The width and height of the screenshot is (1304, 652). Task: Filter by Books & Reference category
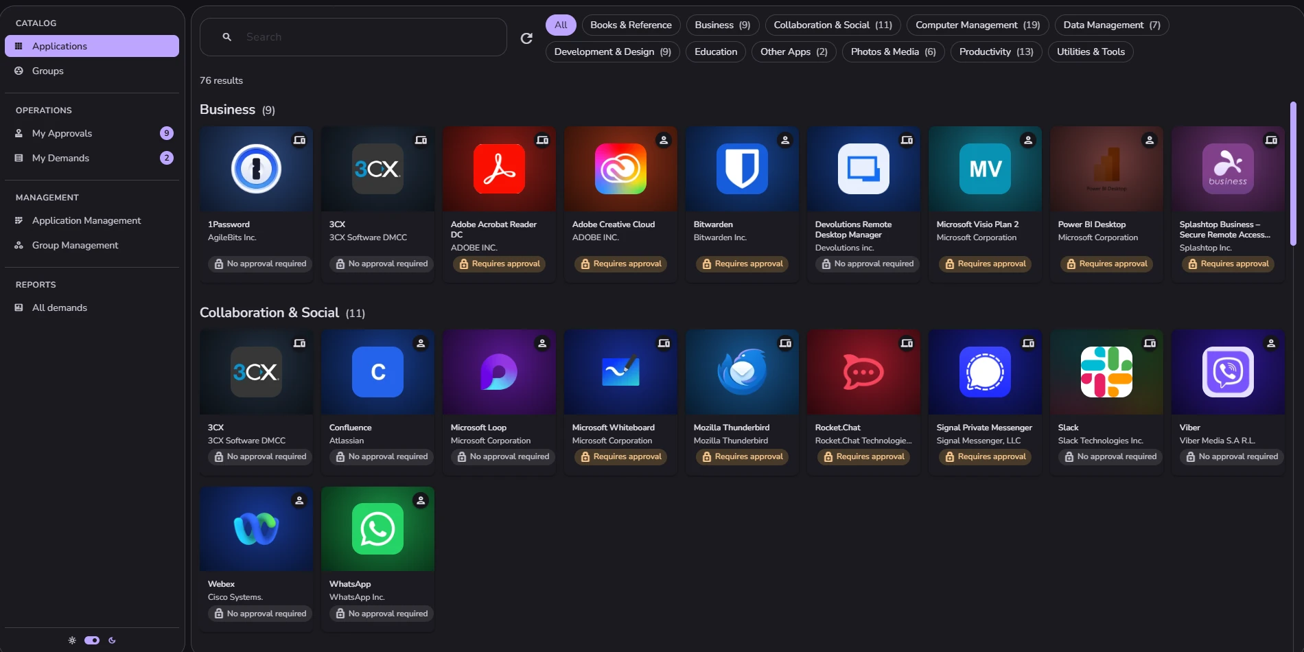coord(631,25)
